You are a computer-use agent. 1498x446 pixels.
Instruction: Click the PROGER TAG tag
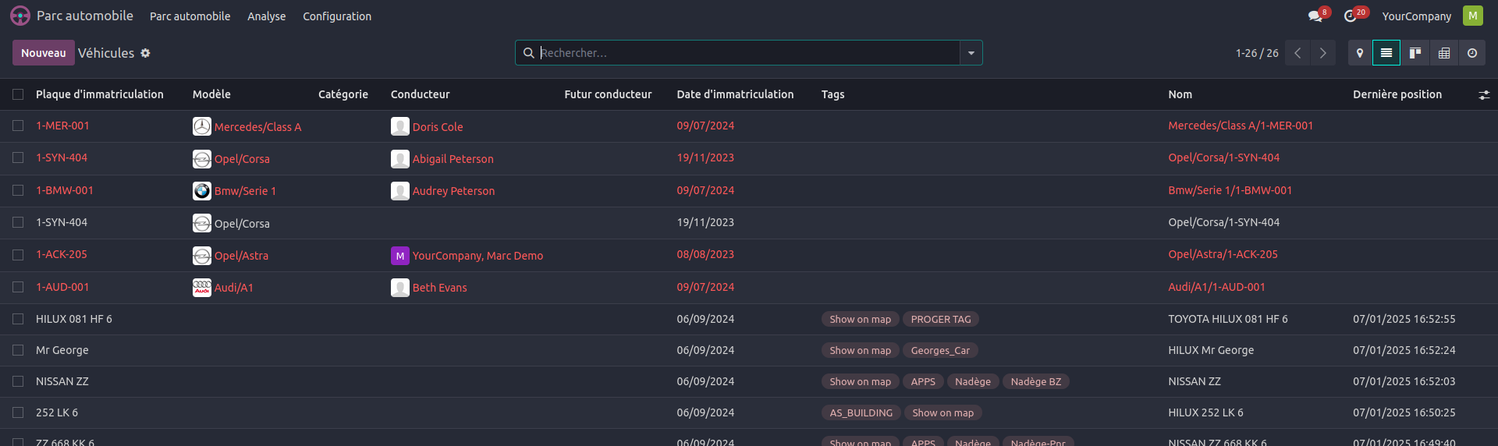pos(940,319)
